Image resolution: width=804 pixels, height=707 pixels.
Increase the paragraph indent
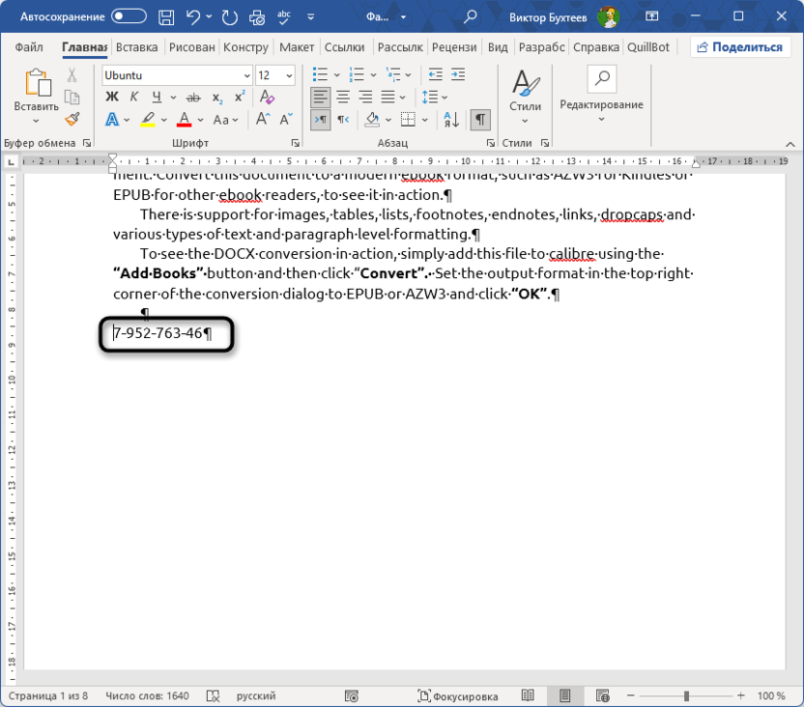pyautogui.click(x=459, y=74)
